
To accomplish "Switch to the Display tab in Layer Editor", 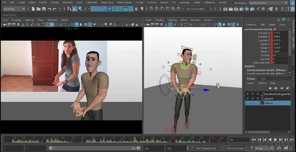I will [x=251, y=79].
